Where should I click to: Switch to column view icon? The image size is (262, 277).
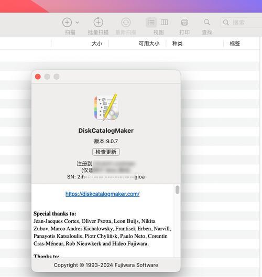pos(164,23)
